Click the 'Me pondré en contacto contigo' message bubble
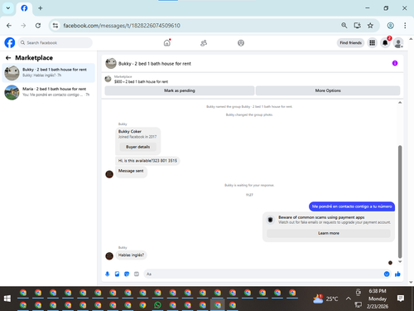Image resolution: width=414 pixels, height=311 pixels. pos(352,207)
